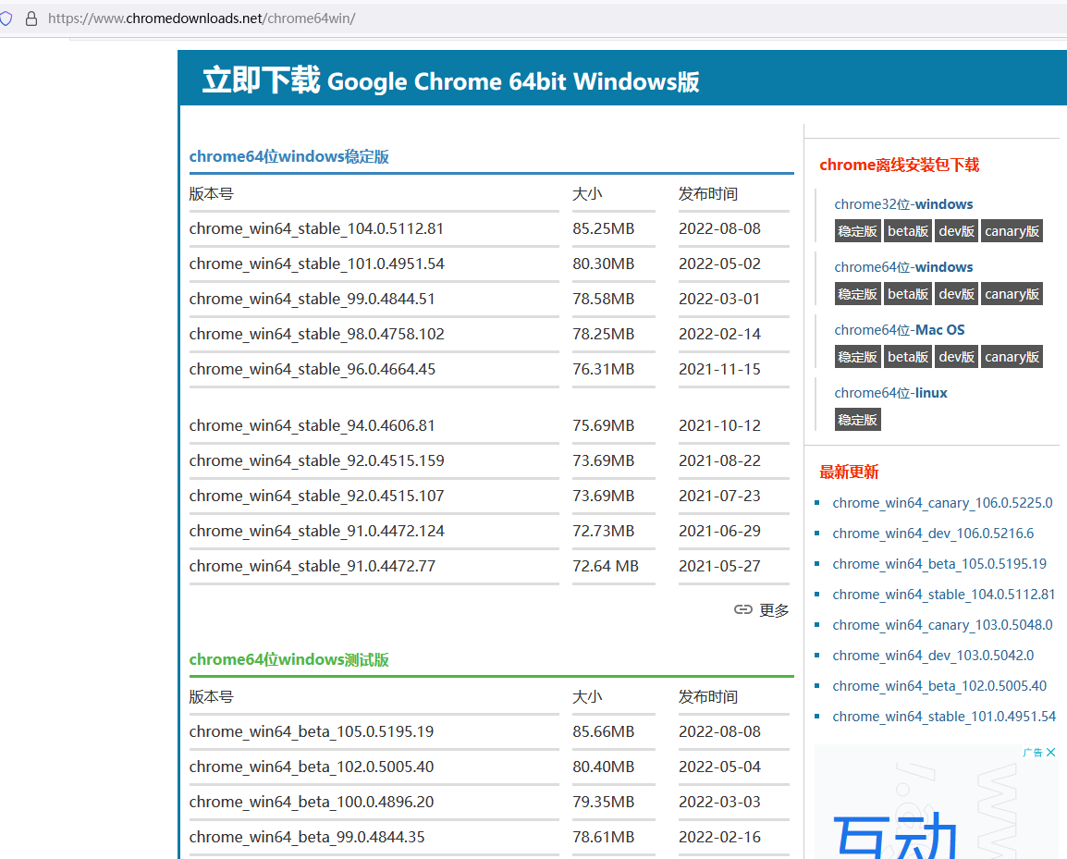
Task: Open chrome_win64_stable_91.0.4472.77 download
Action: click(313, 566)
